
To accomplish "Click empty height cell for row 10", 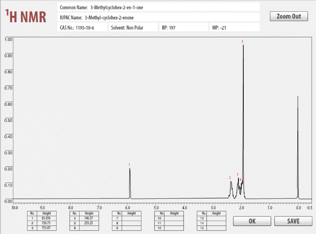I will (174, 218).
